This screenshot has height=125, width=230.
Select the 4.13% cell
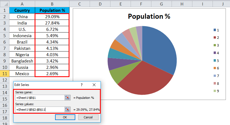[x=52, y=48]
